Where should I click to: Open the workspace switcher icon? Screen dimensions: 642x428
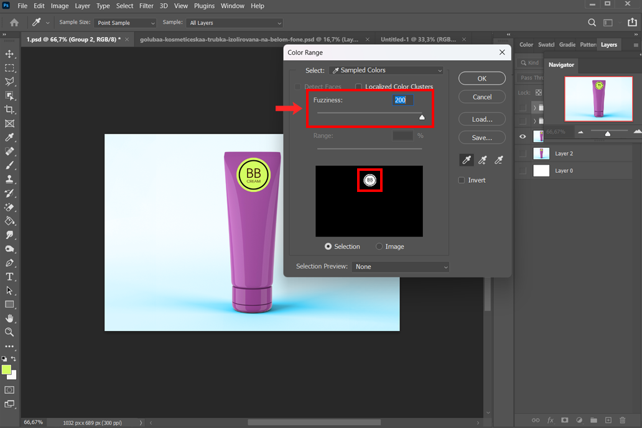[x=608, y=22]
